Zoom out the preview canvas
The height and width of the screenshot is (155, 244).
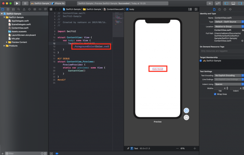(178, 149)
